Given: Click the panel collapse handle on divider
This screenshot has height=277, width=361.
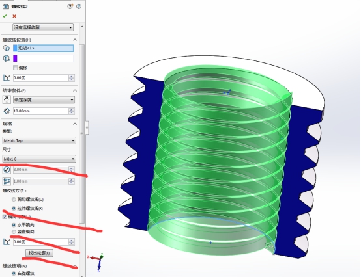Looking at the screenshot, I should [87, 127].
